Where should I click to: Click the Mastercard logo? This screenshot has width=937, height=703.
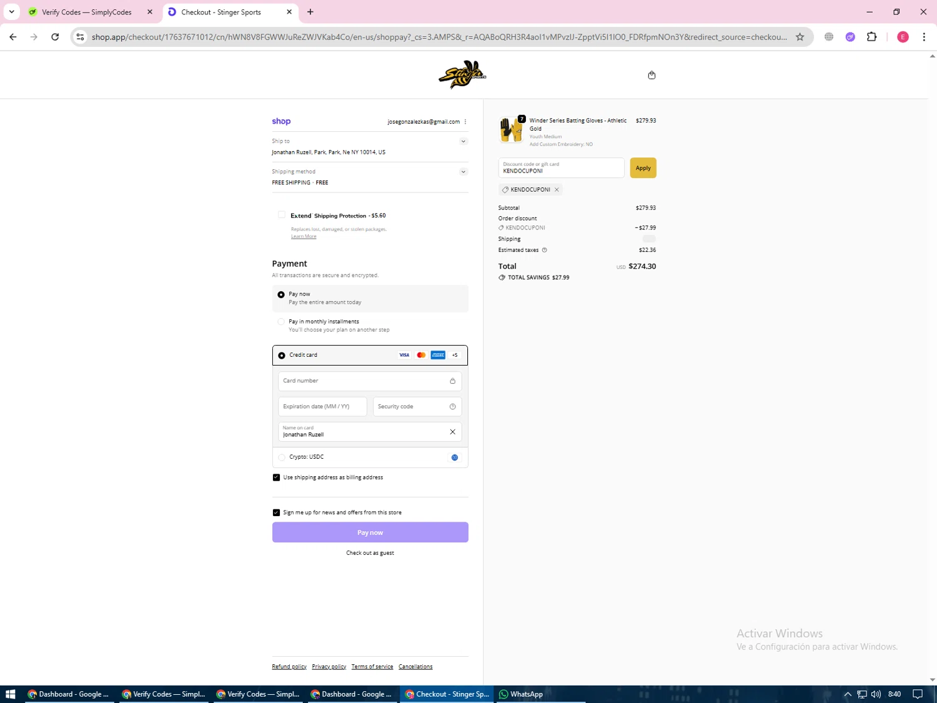(421, 355)
